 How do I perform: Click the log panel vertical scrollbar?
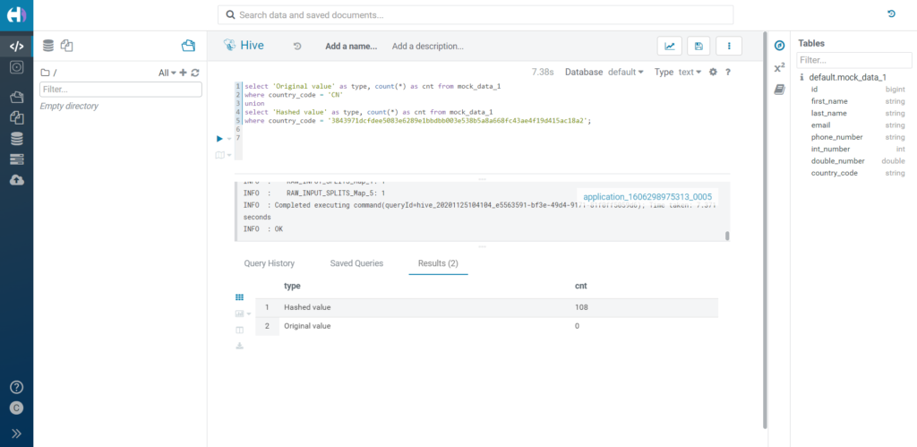[x=727, y=236]
